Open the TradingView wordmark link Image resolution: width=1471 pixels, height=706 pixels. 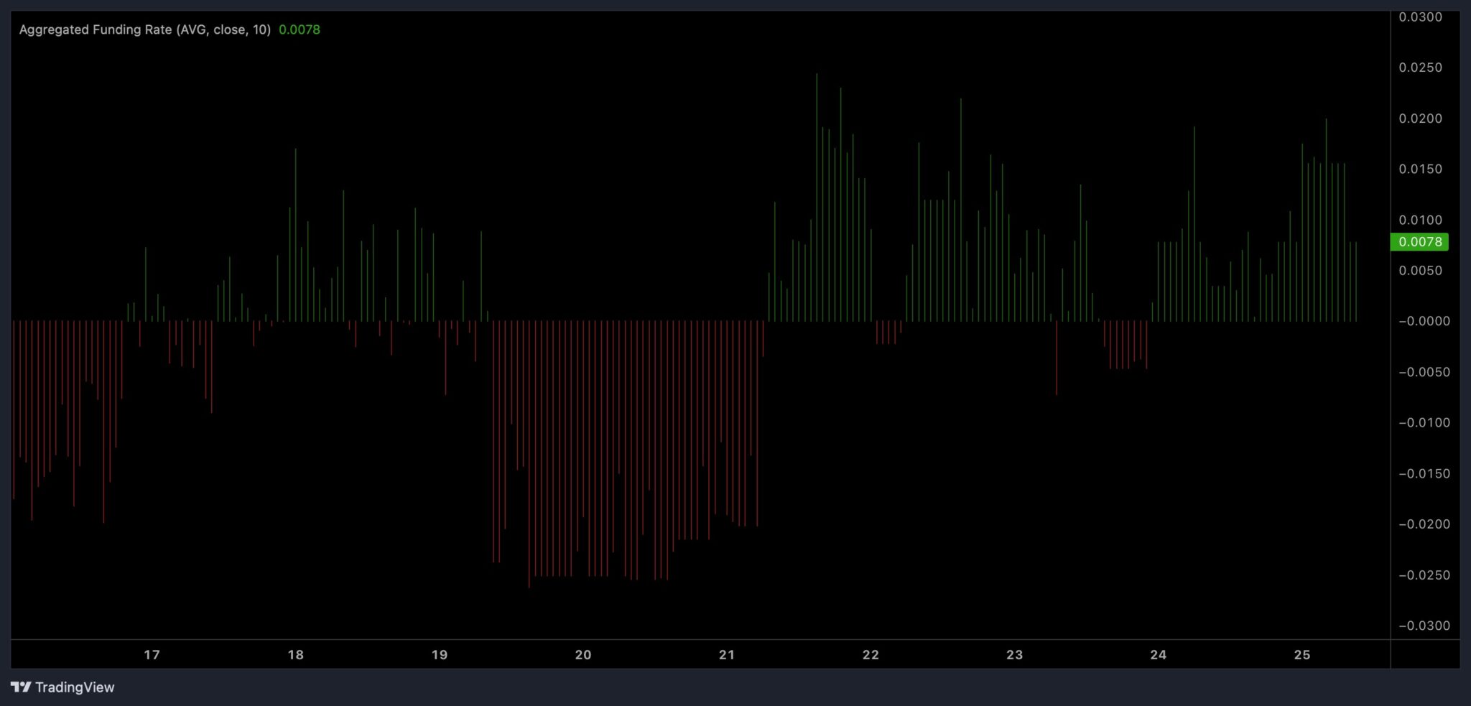tap(75, 687)
